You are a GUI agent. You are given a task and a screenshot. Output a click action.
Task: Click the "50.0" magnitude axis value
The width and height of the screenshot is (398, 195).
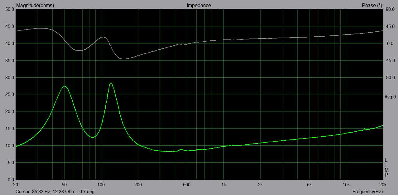click(x=10, y=10)
